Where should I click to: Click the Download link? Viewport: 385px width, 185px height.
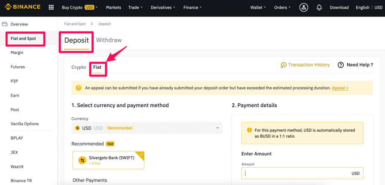pyautogui.click(x=339, y=7)
